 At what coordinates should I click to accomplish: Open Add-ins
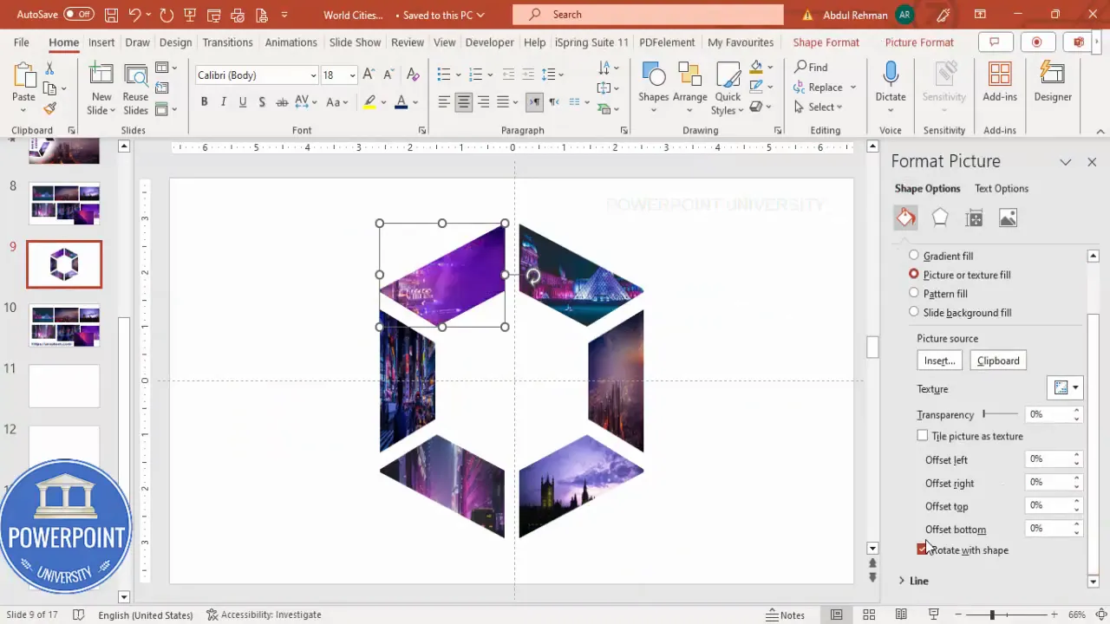click(1000, 82)
